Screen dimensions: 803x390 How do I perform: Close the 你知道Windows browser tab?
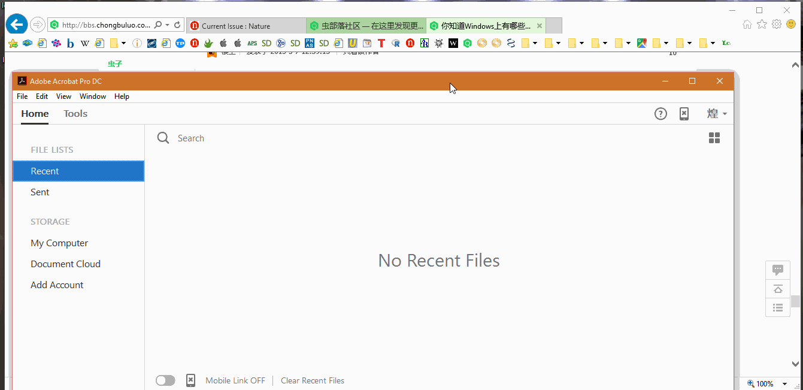click(539, 26)
